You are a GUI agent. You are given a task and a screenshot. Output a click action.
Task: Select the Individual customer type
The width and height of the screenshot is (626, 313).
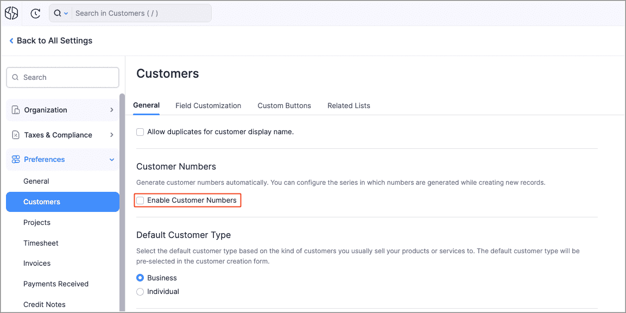(x=140, y=292)
